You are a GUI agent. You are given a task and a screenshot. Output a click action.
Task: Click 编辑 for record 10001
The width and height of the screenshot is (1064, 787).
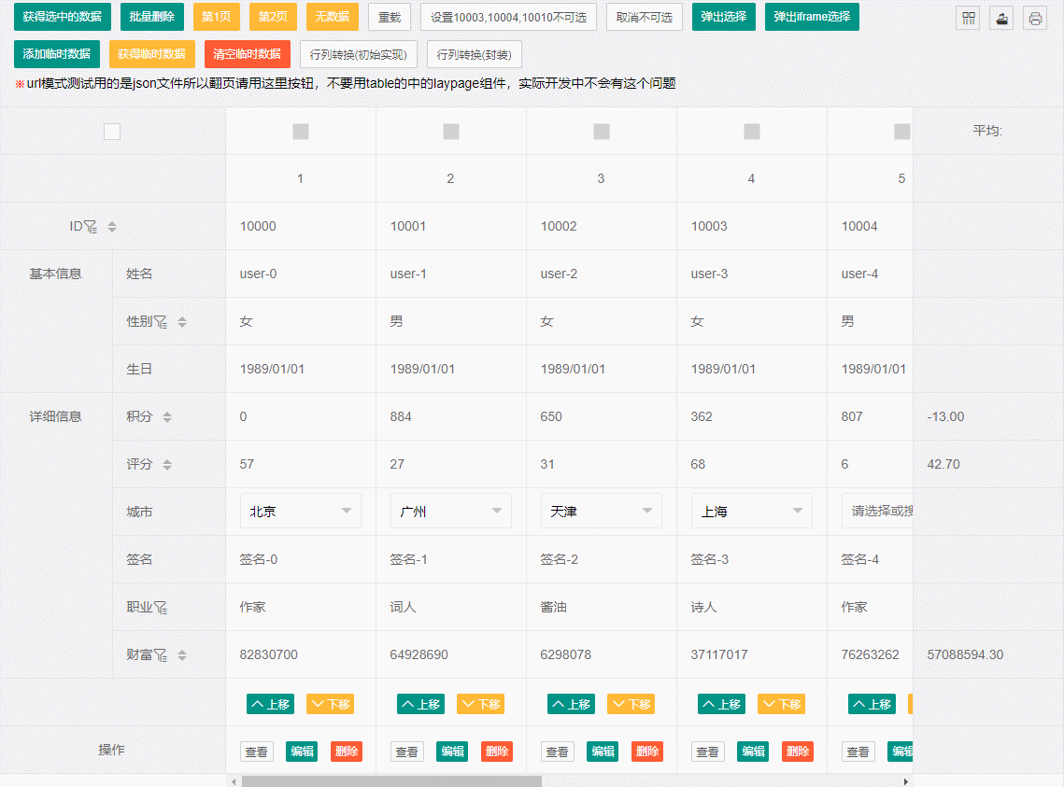coord(453,752)
